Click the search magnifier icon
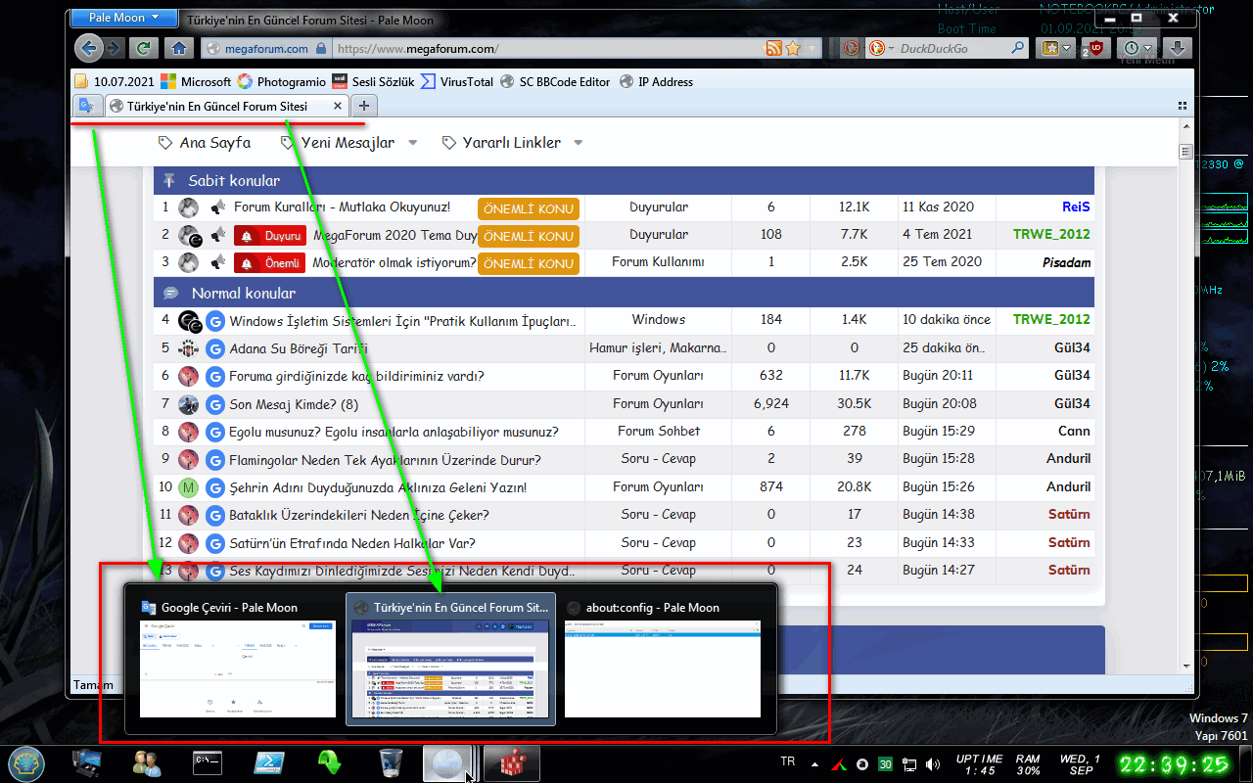The height and width of the screenshot is (783, 1253). [x=1019, y=48]
